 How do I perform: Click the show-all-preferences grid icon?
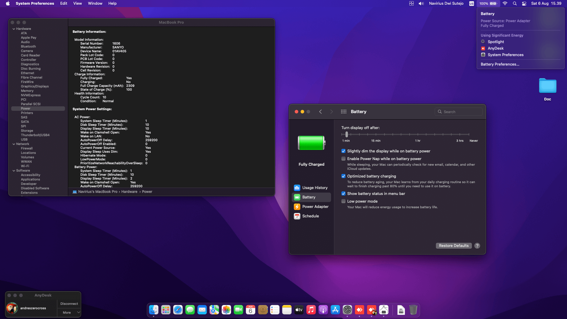tap(343, 112)
